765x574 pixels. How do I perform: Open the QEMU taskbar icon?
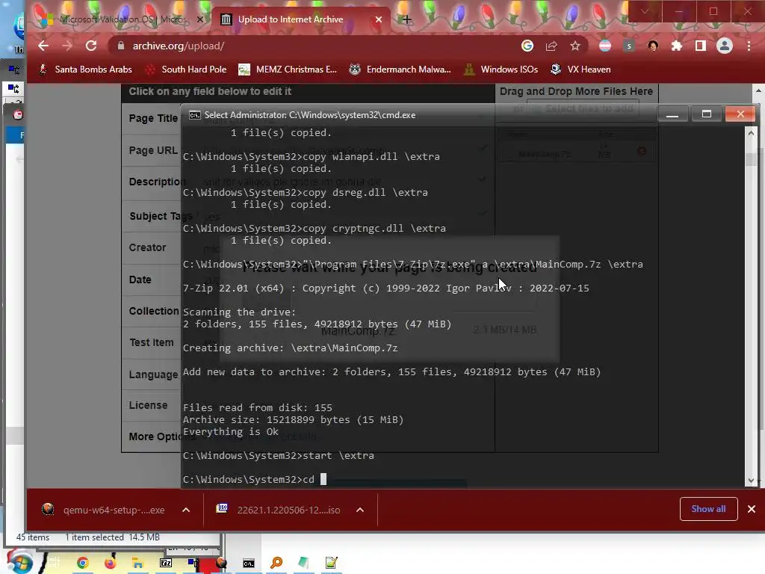221,563
